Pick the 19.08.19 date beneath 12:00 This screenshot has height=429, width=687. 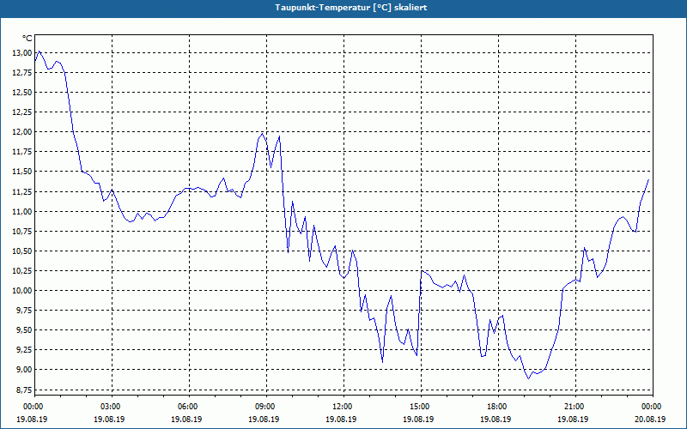[341, 419]
